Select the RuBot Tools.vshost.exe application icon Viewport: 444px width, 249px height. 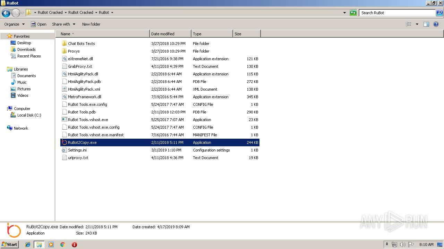pyautogui.click(x=64, y=120)
